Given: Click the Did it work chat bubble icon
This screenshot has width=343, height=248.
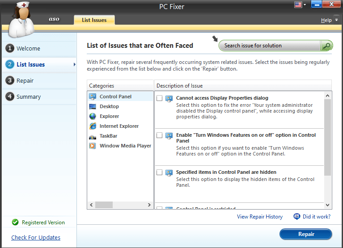Looking at the screenshot, I should click(x=296, y=217).
